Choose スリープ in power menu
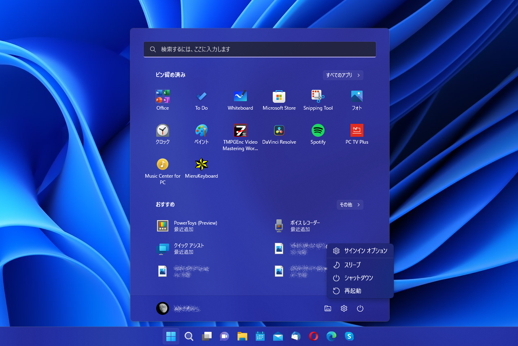This screenshot has height=346, width=518. tap(360, 265)
